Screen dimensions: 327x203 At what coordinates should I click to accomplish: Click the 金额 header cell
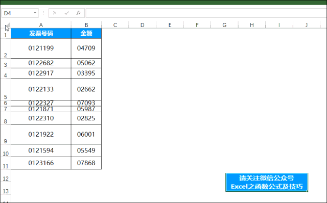coord(86,33)
